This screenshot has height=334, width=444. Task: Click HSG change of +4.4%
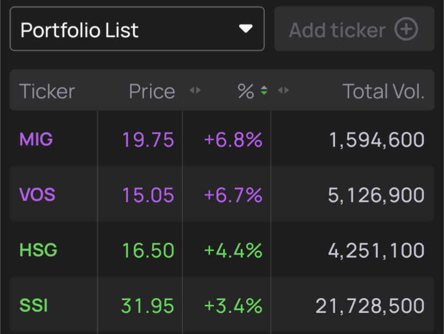(233, 250)
